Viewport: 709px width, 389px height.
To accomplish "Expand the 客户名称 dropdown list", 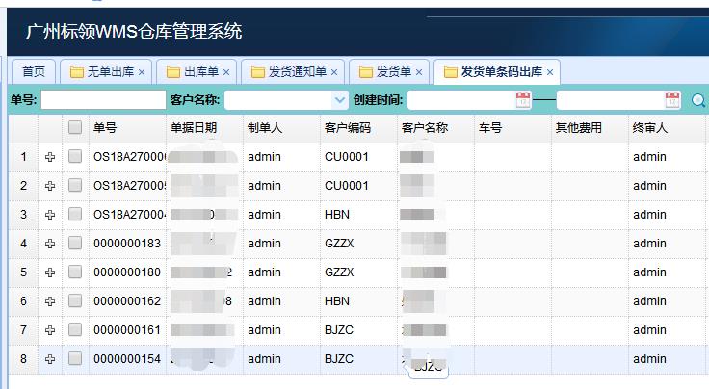I will pos(339,100).
